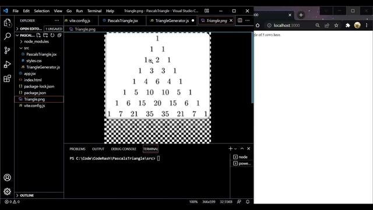
Task: Click the New File icon in explorer
Action: (x=38, y=35)
